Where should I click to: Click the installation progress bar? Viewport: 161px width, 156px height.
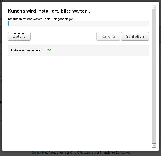[78, 23]
